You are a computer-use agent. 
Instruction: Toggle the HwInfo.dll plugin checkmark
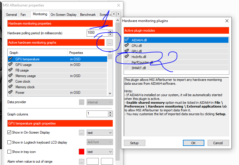[127, 57]
